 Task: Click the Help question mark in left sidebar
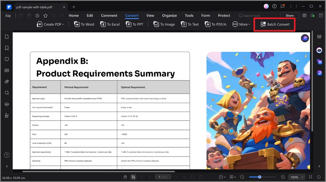pos(6,155)
